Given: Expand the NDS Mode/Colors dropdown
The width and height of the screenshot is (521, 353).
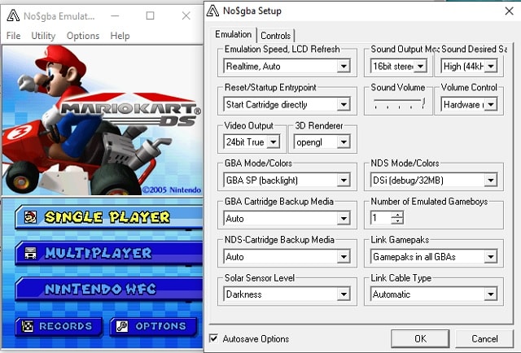Looking at the screenshot, I should coord(434,180).
